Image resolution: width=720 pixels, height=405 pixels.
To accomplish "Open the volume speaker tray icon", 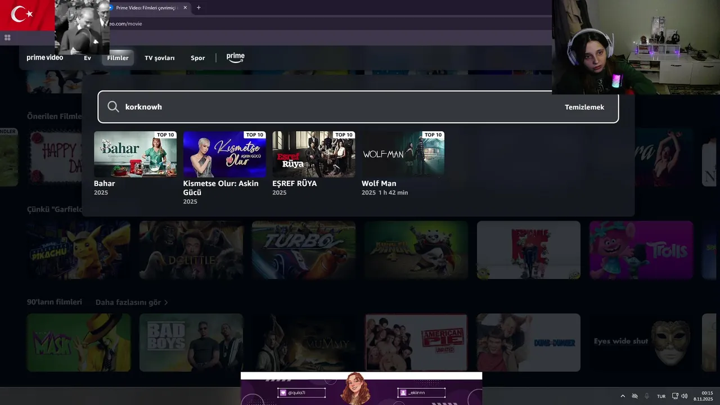I will [x=684, y=396].
